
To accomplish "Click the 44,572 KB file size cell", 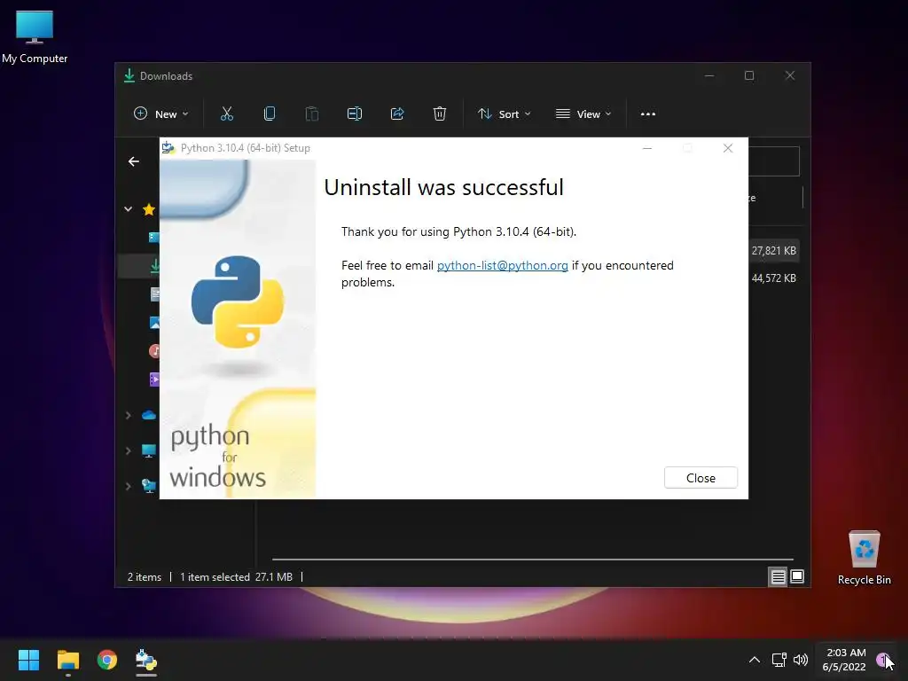I will click(x=773, y=278).
